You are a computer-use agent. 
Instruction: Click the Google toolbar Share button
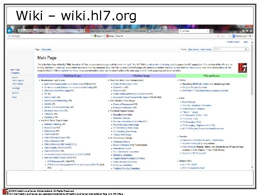point(110,36)
